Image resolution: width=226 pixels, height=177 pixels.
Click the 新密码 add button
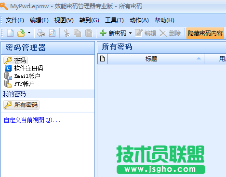point(113,33)
